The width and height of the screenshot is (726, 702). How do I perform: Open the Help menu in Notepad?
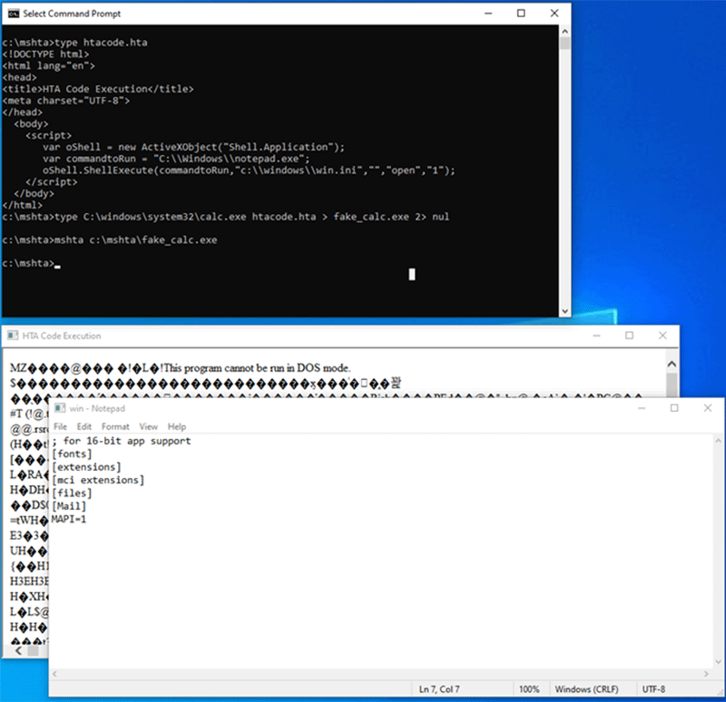[x=176, y=426]
